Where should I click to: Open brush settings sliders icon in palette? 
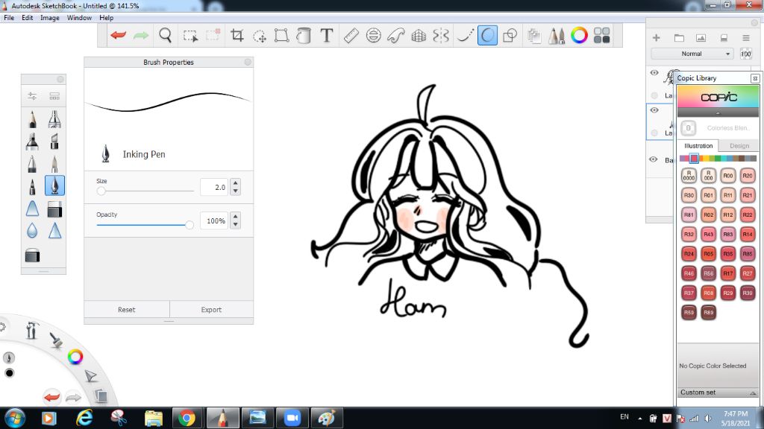point(32,96)
